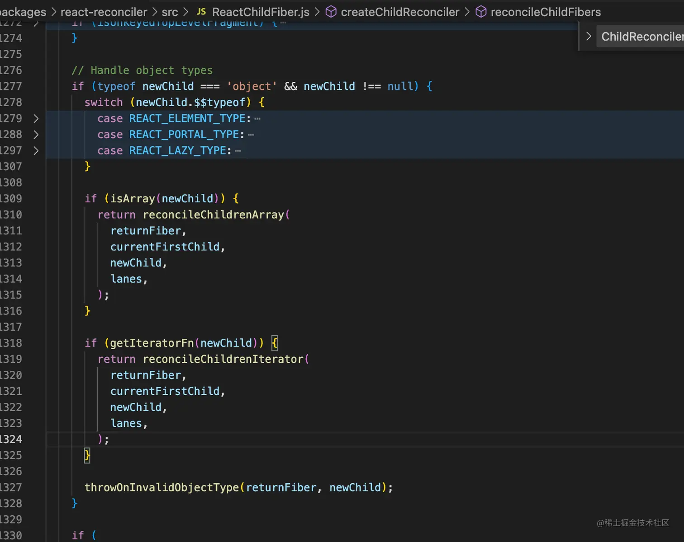Viewport: 684px width, 542px height.
Task: Click getIteratorFn in the if condition
Action: click(x=152, y=343)
